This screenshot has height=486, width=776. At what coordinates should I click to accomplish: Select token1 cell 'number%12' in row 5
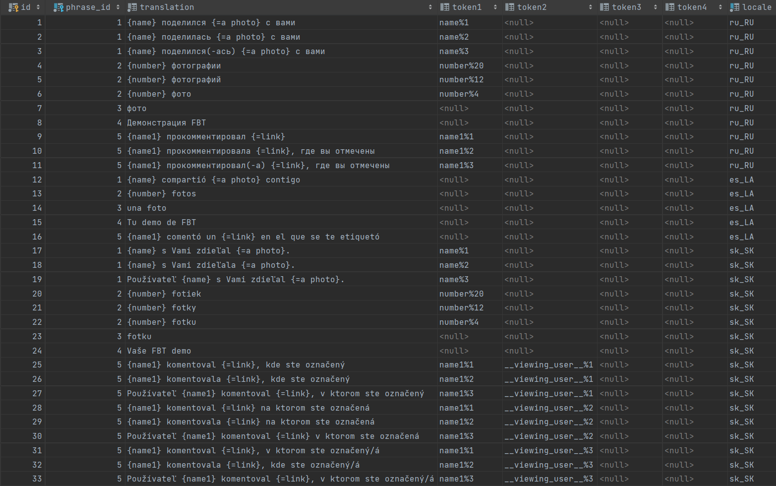pos(470,80)
